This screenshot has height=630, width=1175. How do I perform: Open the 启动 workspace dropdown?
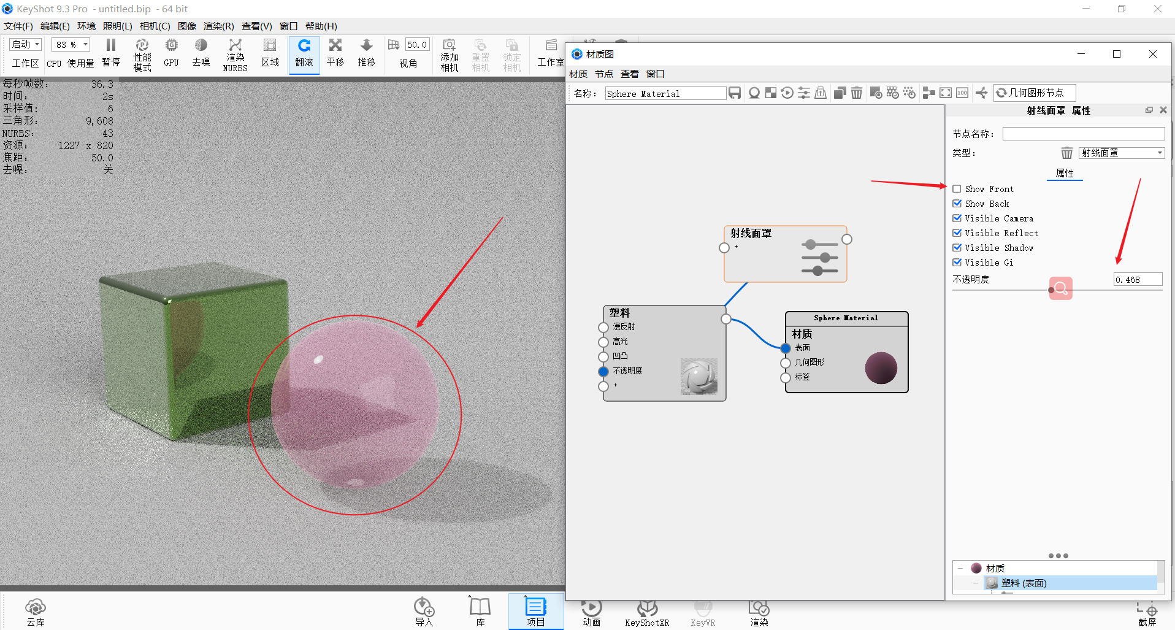[25, 44]
